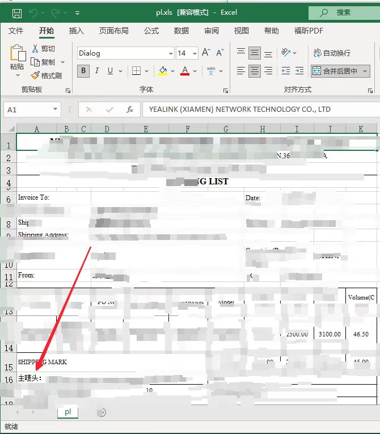Click the 搜索 search box
The width and height of the screenshot is (380, 434).
[x=344, y=12]
